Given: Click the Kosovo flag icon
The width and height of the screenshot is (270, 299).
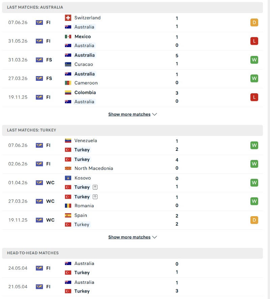Looking at the screenshot, I should click(x=68, y=178).
